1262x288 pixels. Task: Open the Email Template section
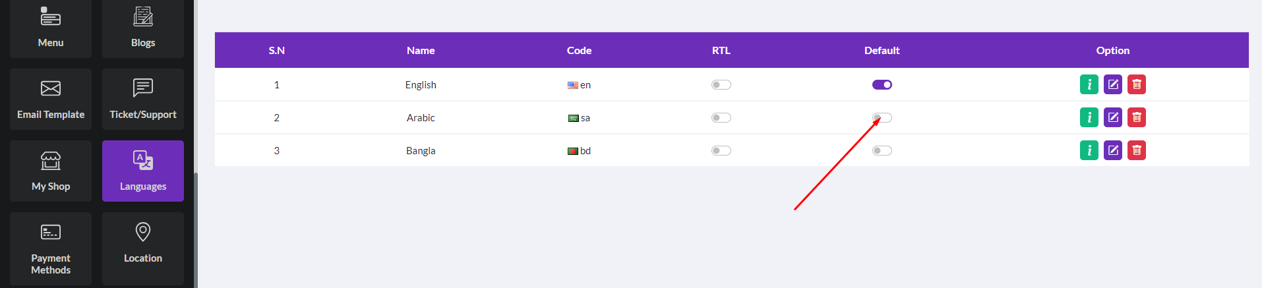[x=51, y=99]
